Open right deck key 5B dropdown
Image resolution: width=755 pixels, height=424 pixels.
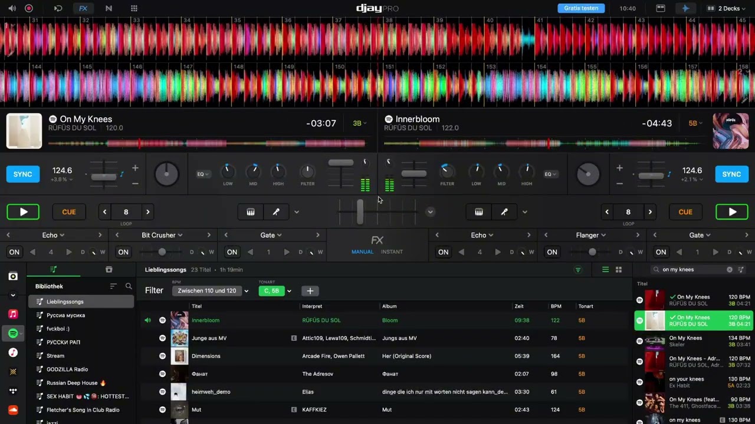pos(696,123)
